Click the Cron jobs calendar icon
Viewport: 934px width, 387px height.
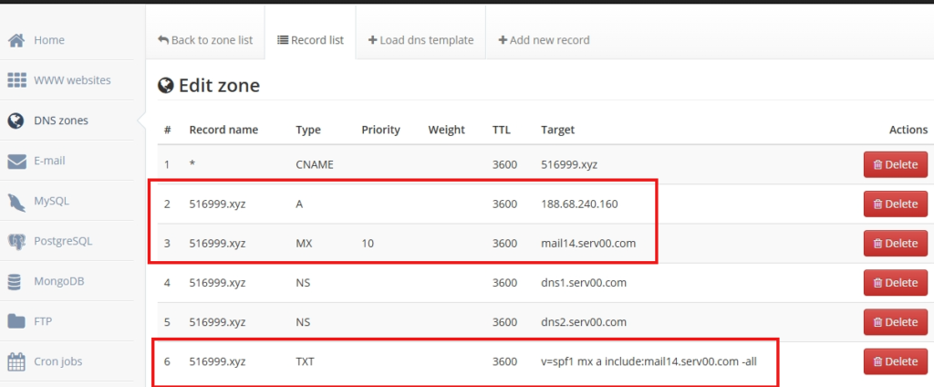16,361
